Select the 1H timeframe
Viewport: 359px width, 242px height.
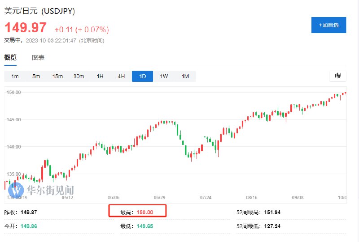(x=100, y=76)
